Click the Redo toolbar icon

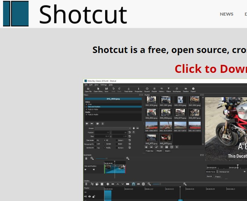pyautogui.click(x=119, y=90)
